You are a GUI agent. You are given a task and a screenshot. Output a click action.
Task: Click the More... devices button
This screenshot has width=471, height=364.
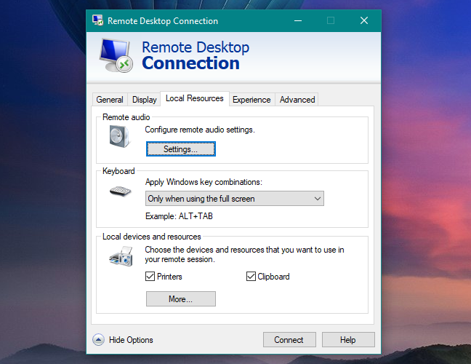tap(181, 298)
